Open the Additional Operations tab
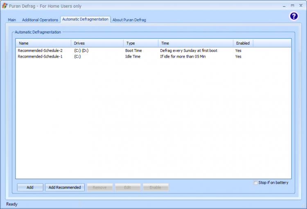307x209 pixels. tap(40, 20)
